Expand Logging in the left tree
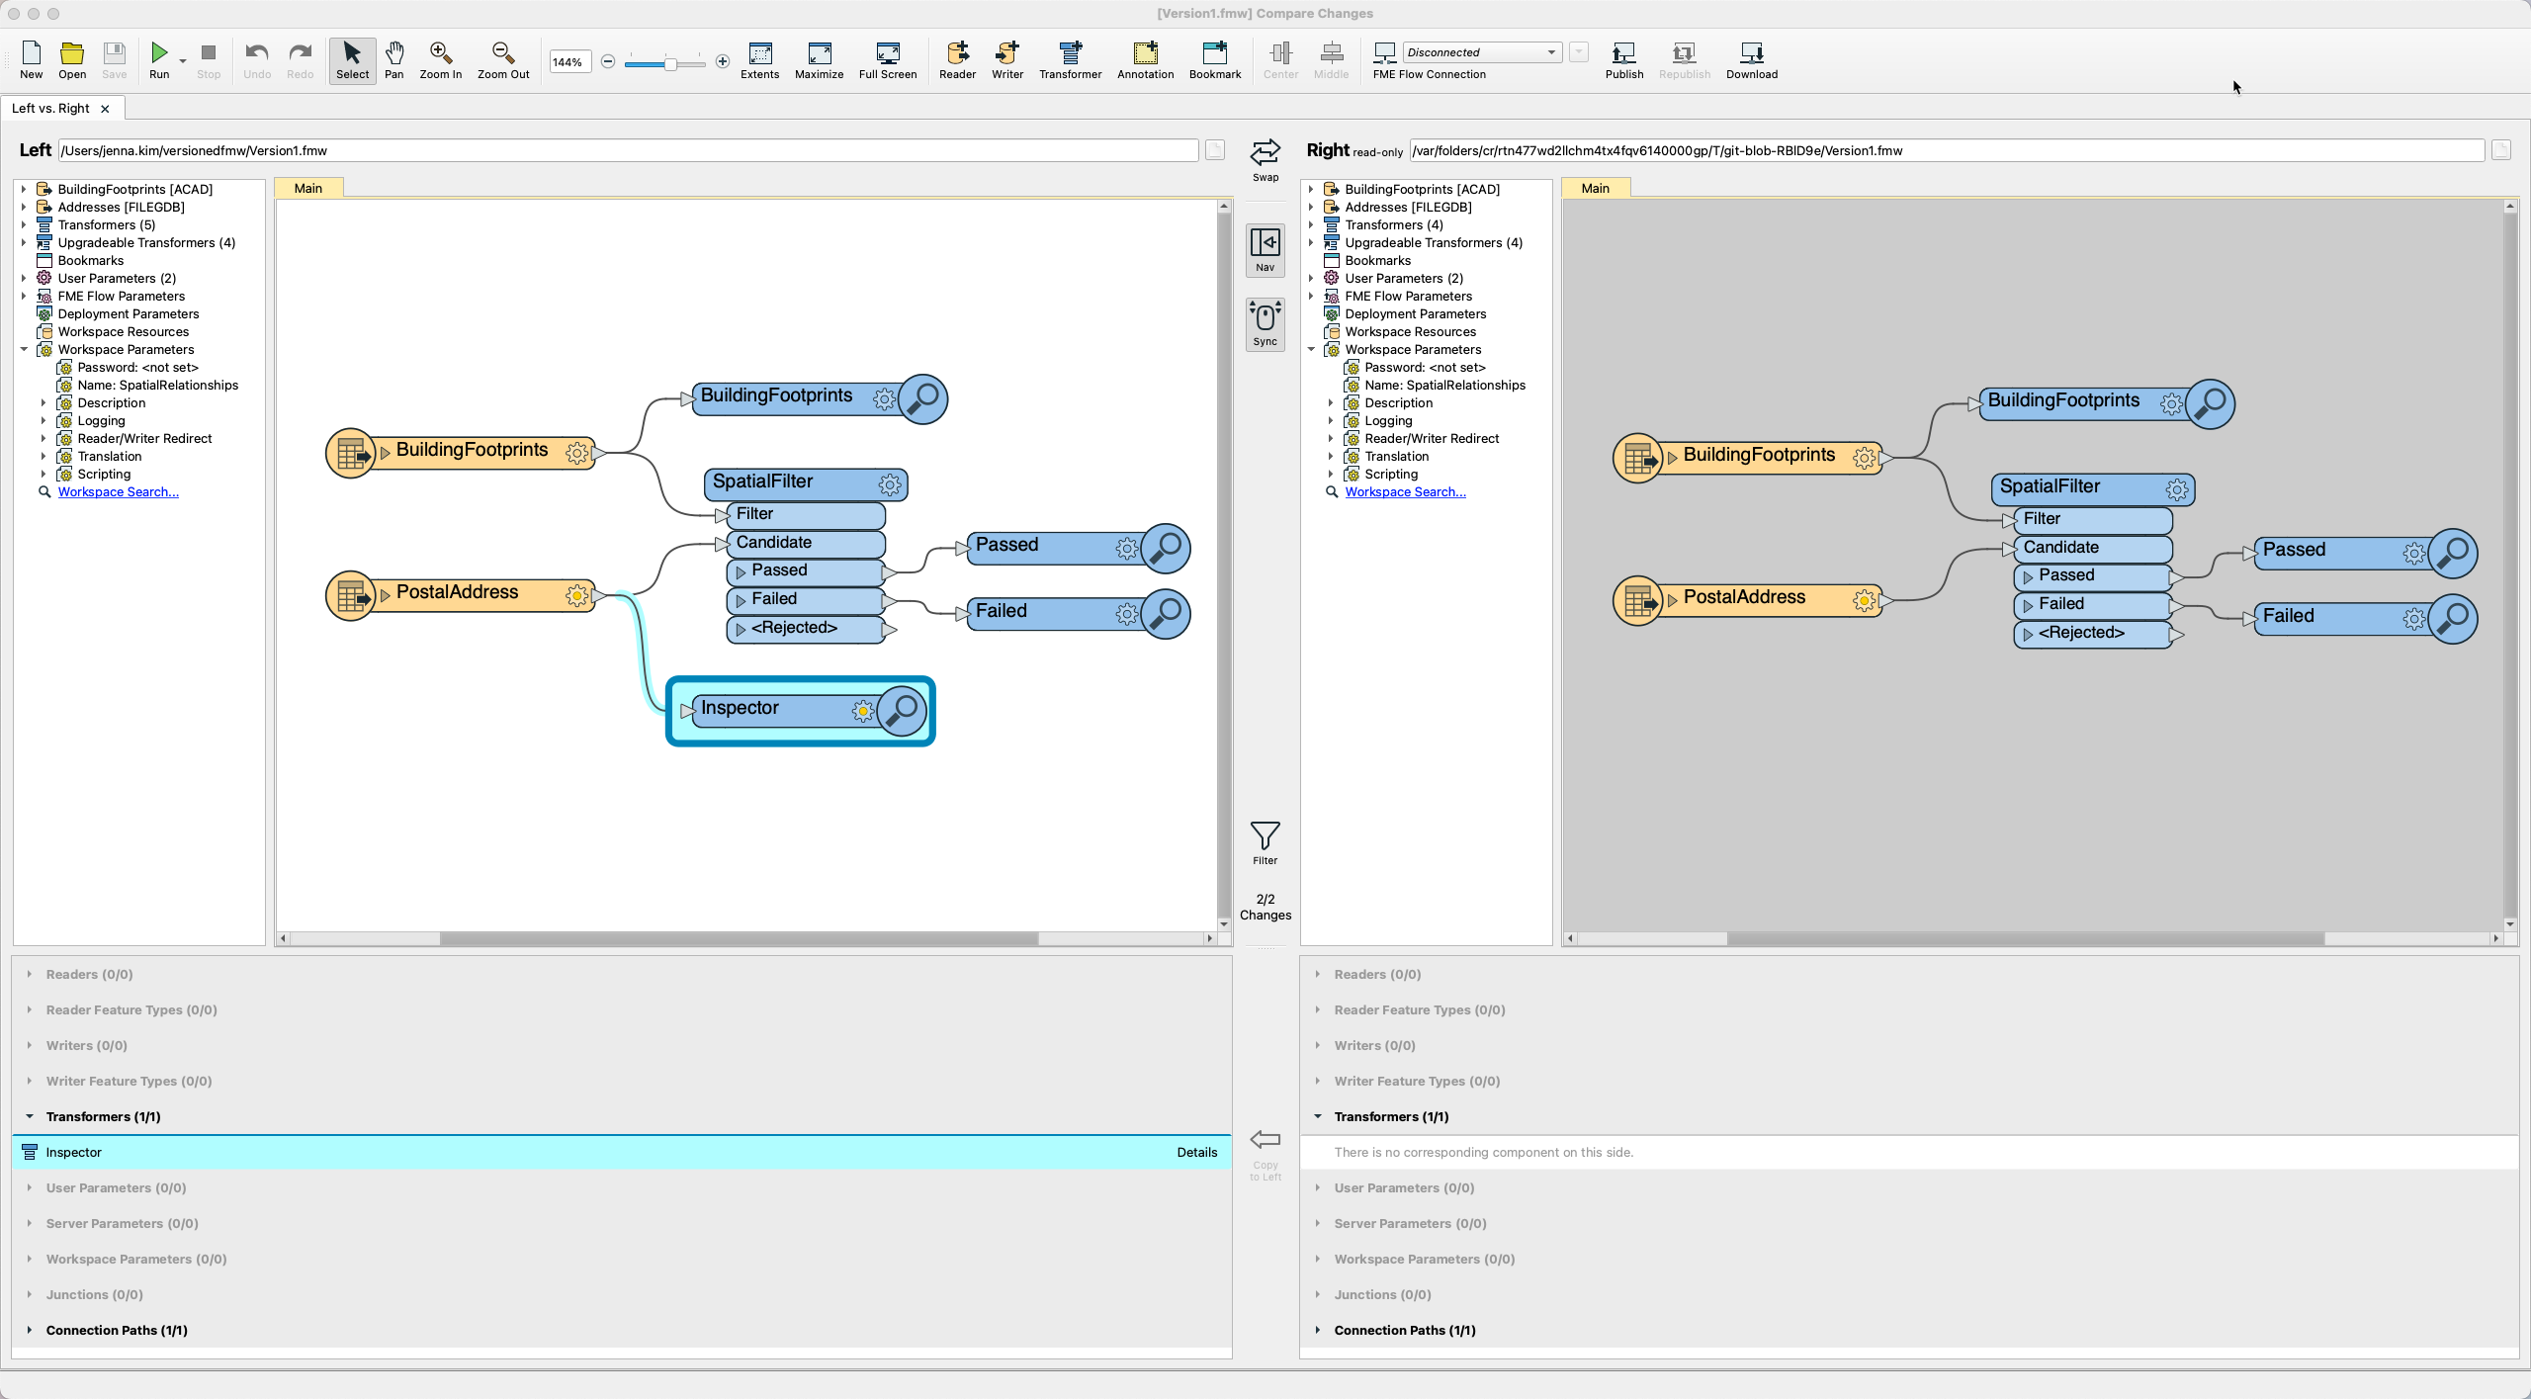This screenshot has width=2531, height=1399. click(x=44, y=420)
